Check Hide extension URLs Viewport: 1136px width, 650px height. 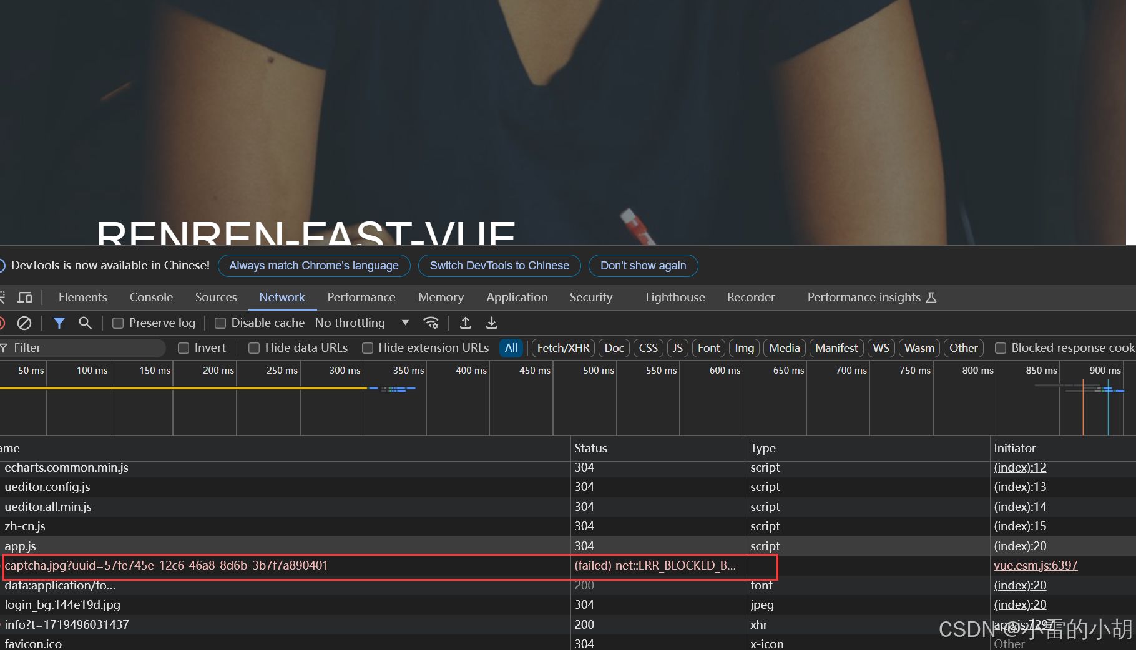[368, 348]
